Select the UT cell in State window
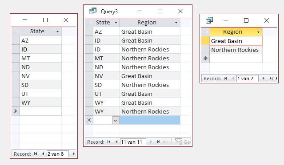This screenshot has height=165, width=284. click(40, 94)
